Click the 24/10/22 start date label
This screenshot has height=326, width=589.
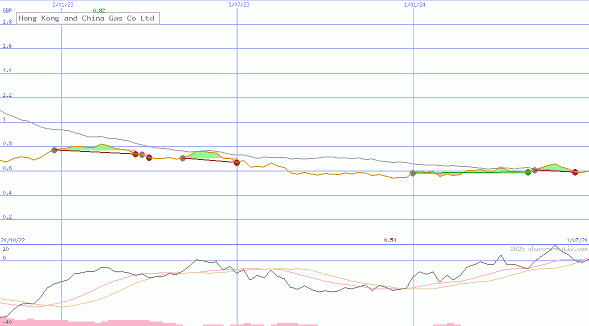pyautogui.click(x=13, y=241)
